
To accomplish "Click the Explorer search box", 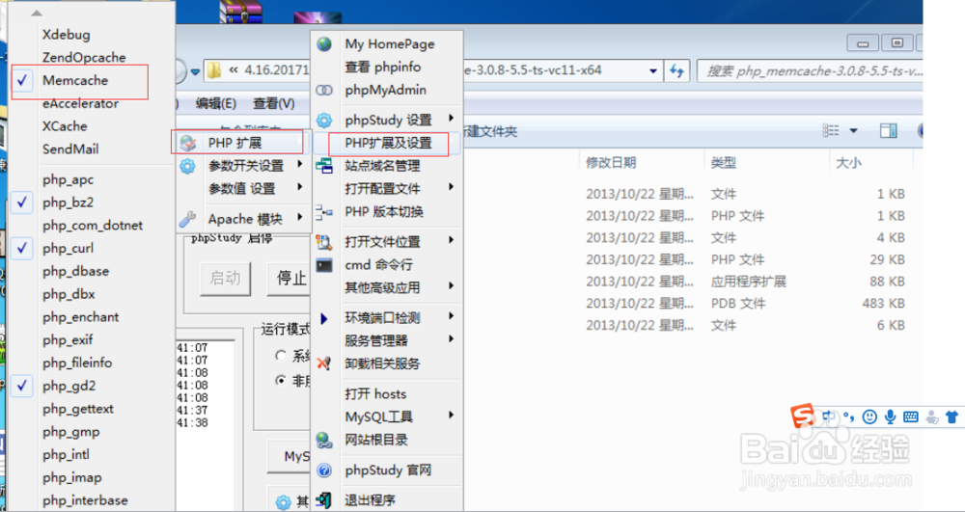I will pos(810,70).
